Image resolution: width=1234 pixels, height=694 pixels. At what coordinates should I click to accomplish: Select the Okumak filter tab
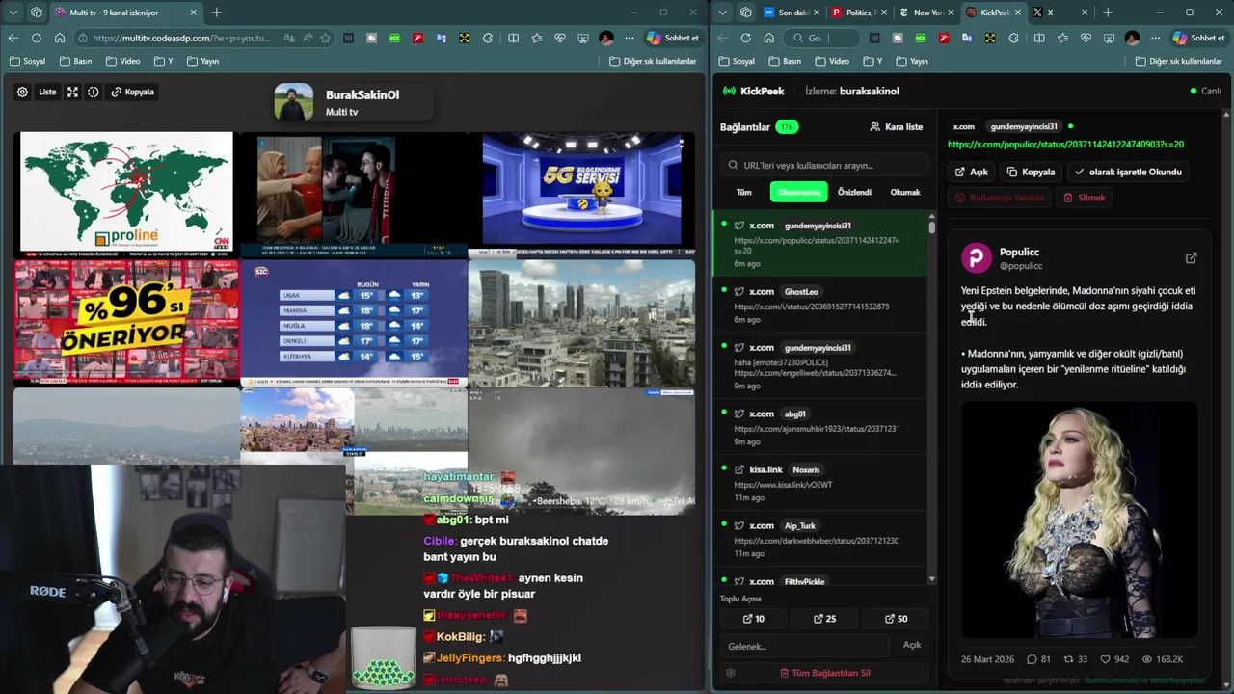pyautogui.click(x=905, y=192)
